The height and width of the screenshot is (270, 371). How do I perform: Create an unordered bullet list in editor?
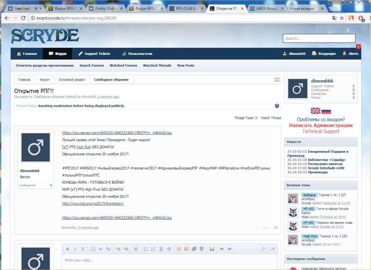click(146, 249)
